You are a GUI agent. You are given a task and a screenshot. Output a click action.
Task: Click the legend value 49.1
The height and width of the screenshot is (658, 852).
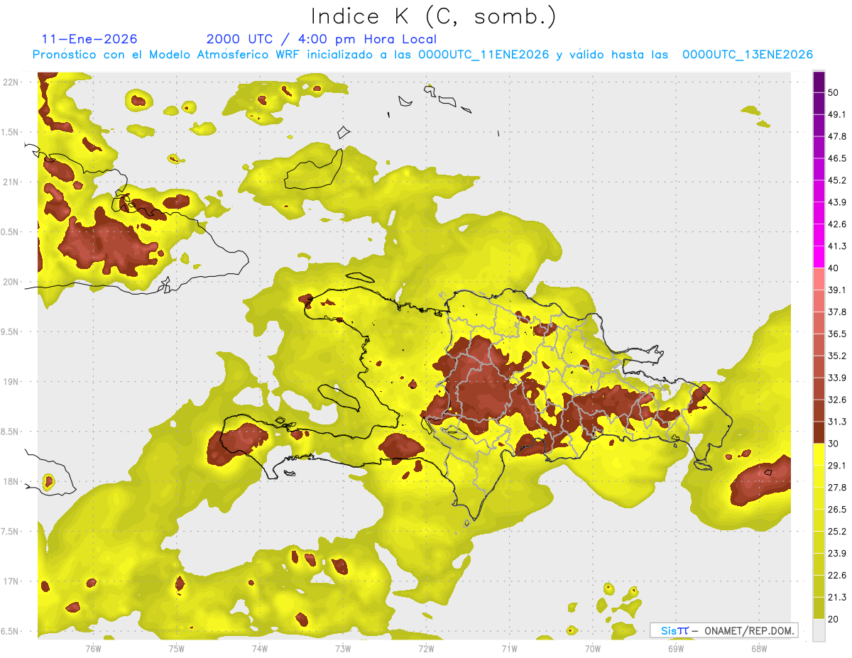837,114
